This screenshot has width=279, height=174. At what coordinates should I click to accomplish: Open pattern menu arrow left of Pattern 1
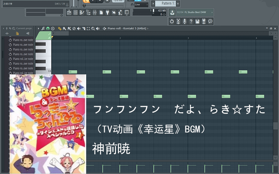[x=153, y=3]
